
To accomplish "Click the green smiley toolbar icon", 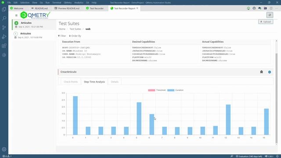I will pyautogui.click(x=249, y=8).
